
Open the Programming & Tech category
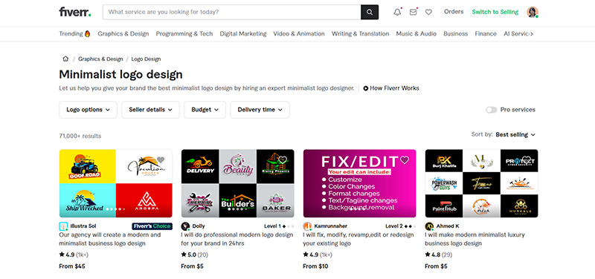(184, 33)
